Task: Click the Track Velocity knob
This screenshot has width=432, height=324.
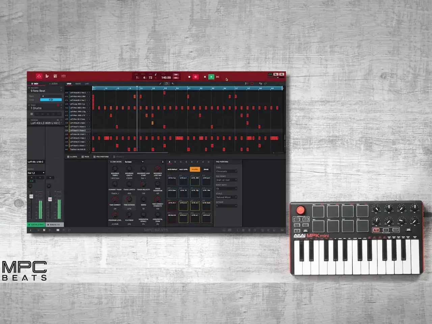Action: coord(143,184)
